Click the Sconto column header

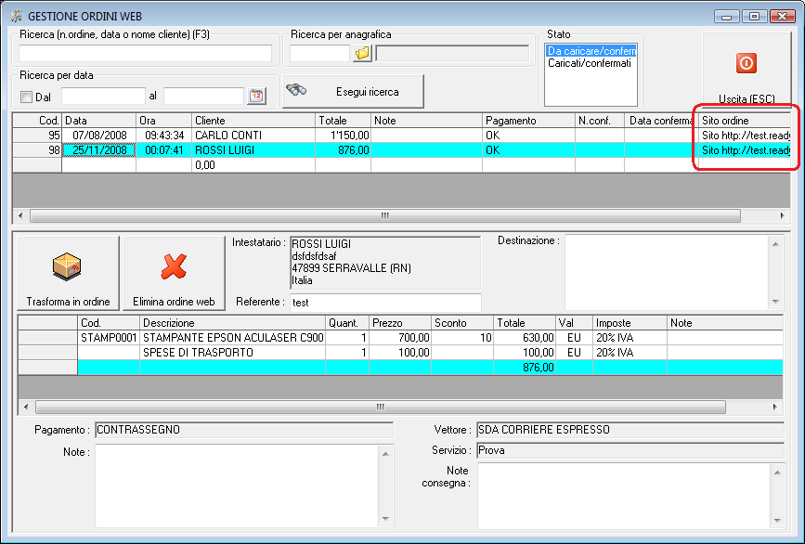click(462, 323)
